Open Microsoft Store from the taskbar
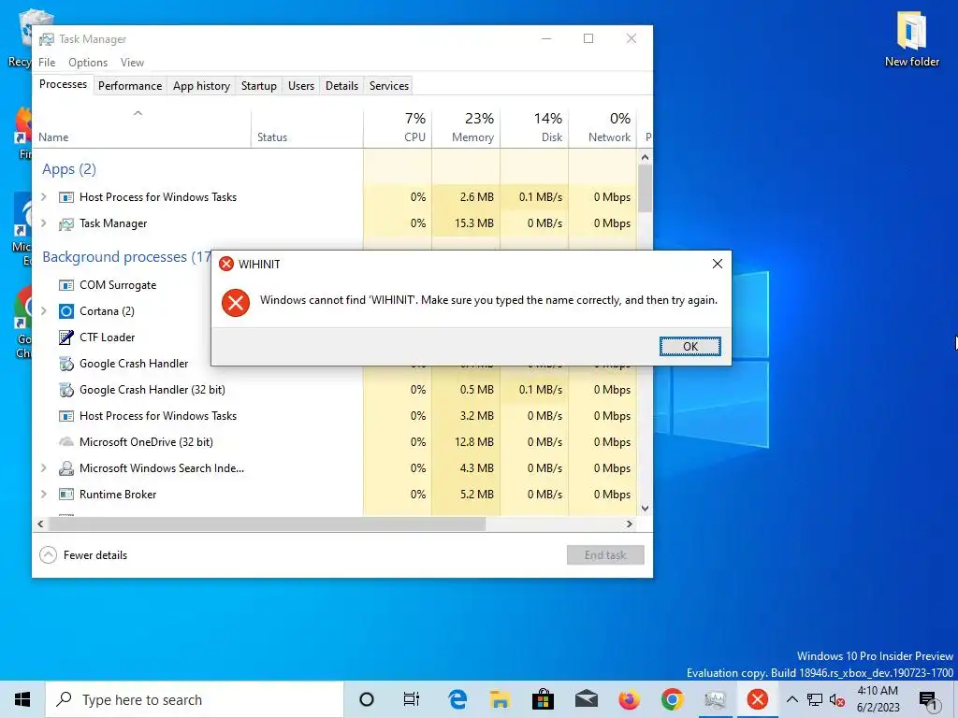Image resolution: width=958 pixels, height=718 pixels. coord(543,699)
